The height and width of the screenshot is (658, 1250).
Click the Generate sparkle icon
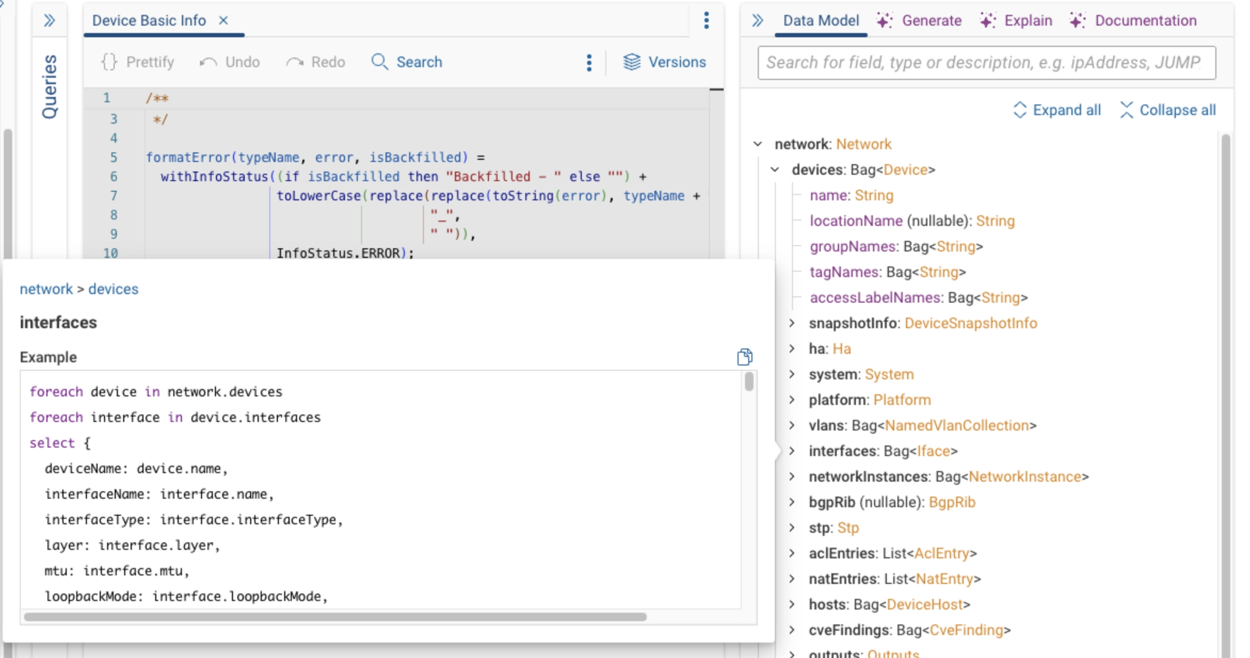[x=885, y=20]
